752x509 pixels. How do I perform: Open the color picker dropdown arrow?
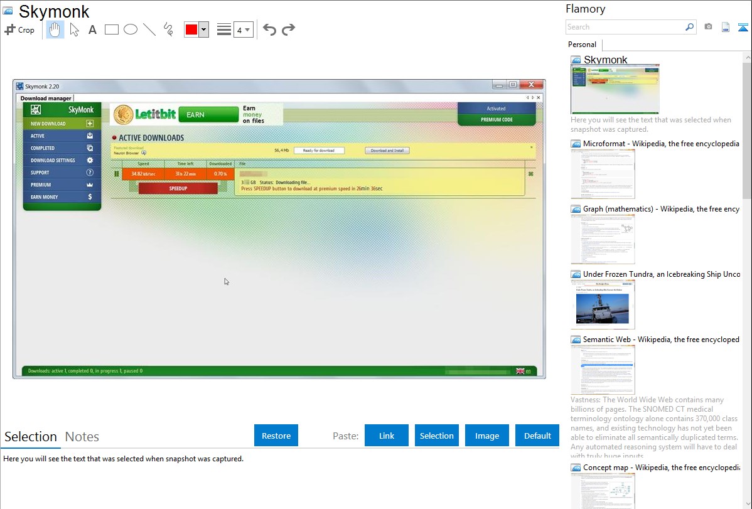(x=203, y=29)
